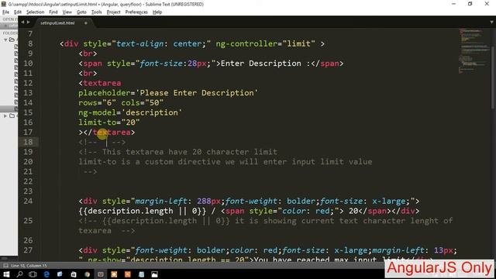Click the closed folder icon in sidebar
This screenshot has height=279, width=496.
pos(12,115)
